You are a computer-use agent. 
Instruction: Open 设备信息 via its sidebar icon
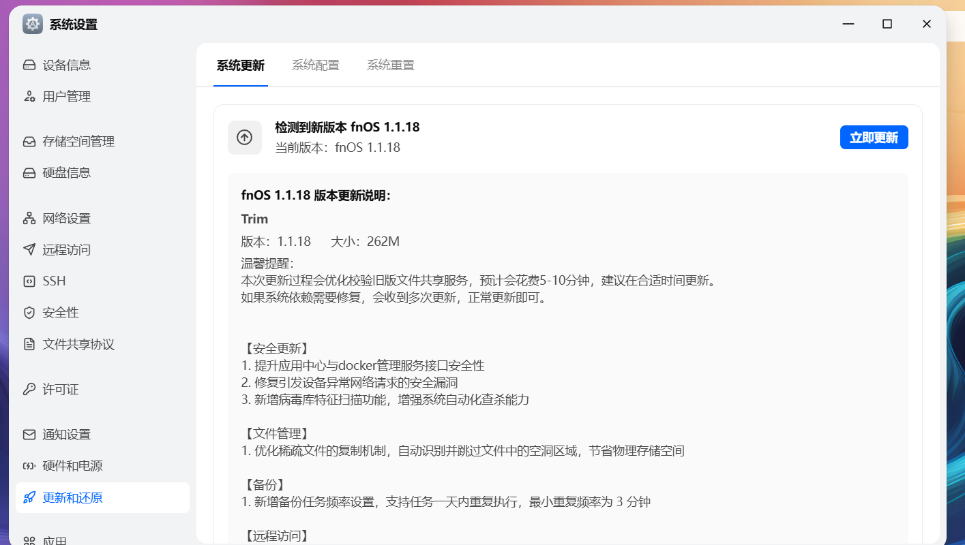pos(28,64)
